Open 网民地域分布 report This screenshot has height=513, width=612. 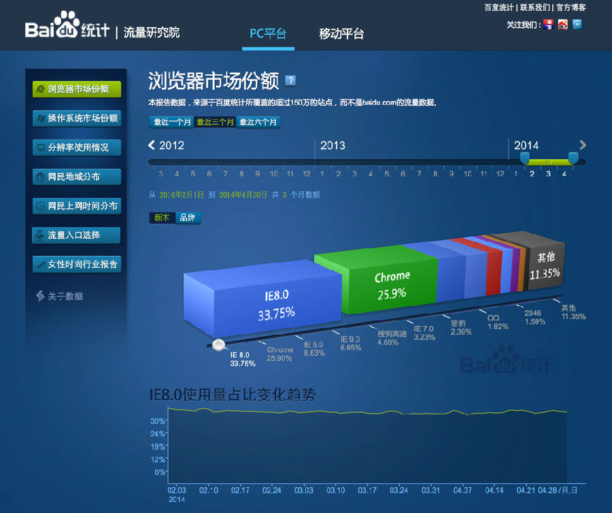[77, 177]
